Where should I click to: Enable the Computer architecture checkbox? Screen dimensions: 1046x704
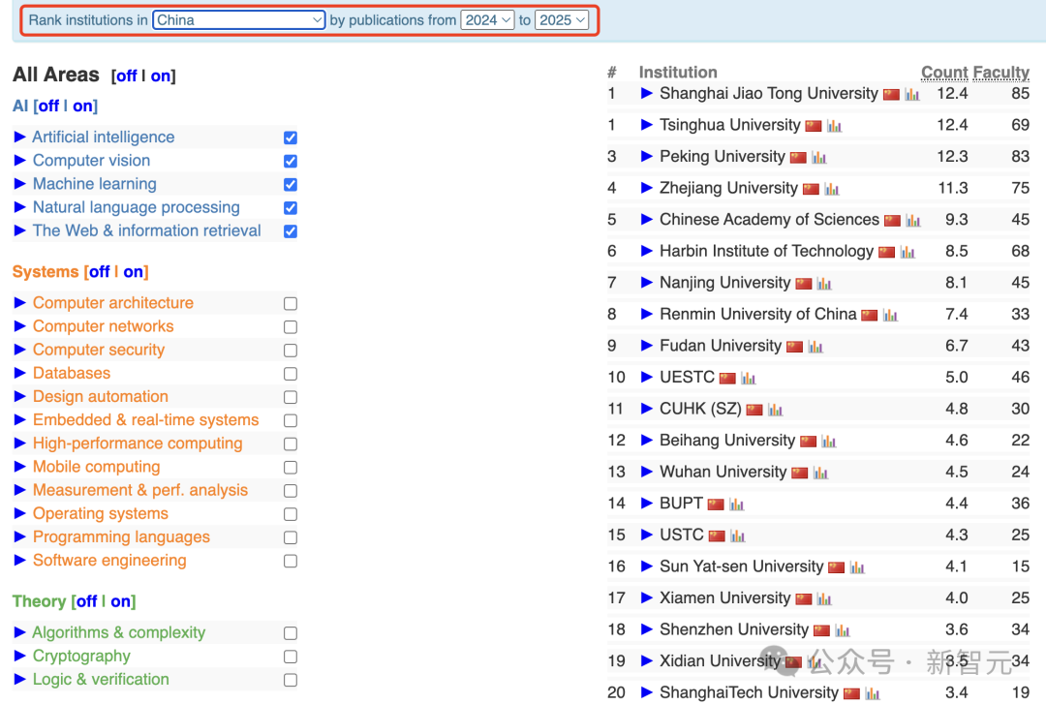[x=291, y=304]
